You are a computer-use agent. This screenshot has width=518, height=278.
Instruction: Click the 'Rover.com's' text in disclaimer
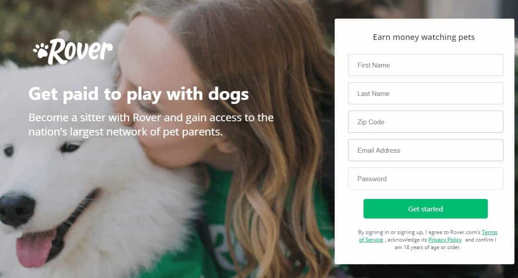(465, 232)
